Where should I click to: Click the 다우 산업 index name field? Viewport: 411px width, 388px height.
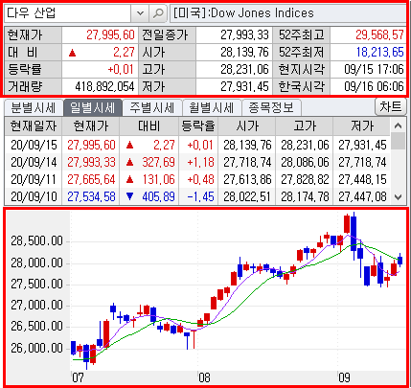67,13
